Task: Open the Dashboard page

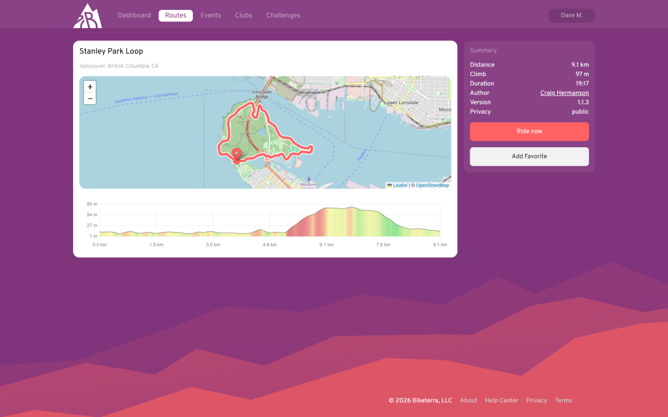Action: pyautogui.click(x=134, y=16)
